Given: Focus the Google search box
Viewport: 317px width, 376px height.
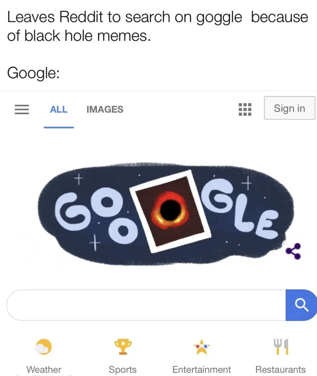Looking at the screenshot, I should (x=146, y=305).
